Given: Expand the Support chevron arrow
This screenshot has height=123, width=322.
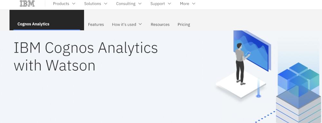Looking at the screenshot, I should point(169,4).
